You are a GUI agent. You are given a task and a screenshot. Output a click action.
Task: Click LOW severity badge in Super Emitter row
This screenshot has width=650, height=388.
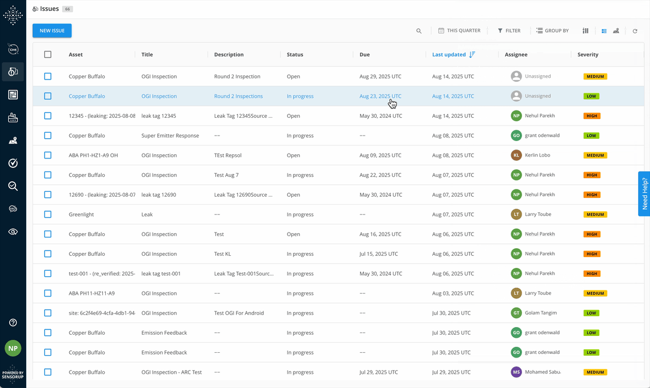click(591, 136)
